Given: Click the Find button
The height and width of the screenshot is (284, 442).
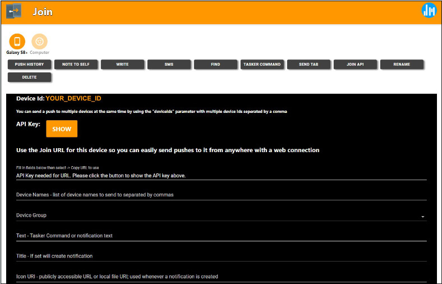Looking at the screenshot, I should click(215, 65).
